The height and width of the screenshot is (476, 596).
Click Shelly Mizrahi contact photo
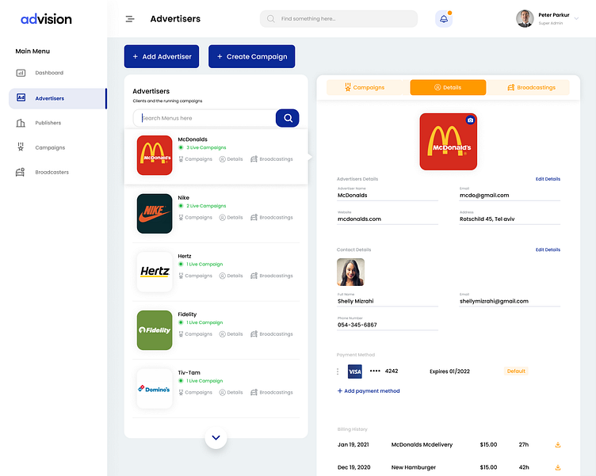click(x=350, y=272)
